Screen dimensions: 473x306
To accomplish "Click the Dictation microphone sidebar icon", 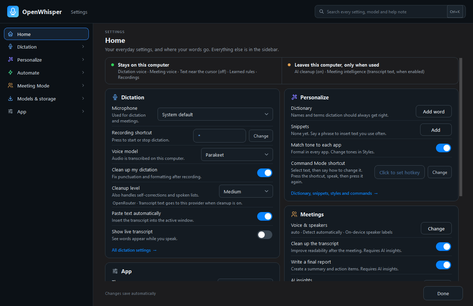I will click(x=10, y=47).
